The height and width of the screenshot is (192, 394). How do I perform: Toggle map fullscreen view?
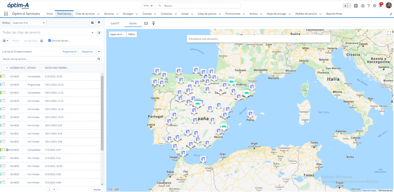[389, 33]
